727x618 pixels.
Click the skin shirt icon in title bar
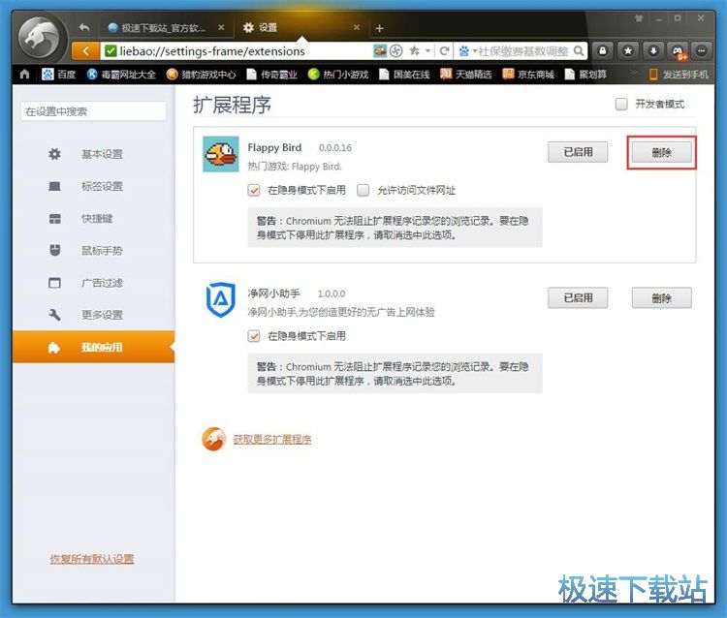click(x=639, y=18)
